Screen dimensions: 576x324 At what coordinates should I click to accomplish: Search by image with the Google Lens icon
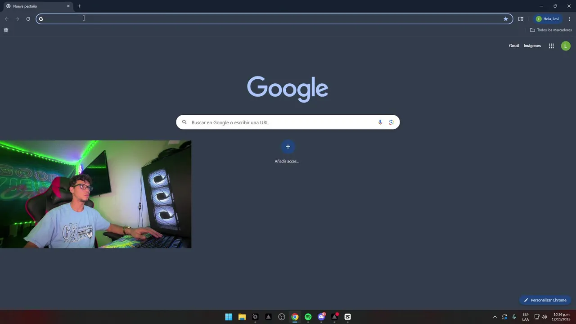(391, 122)
